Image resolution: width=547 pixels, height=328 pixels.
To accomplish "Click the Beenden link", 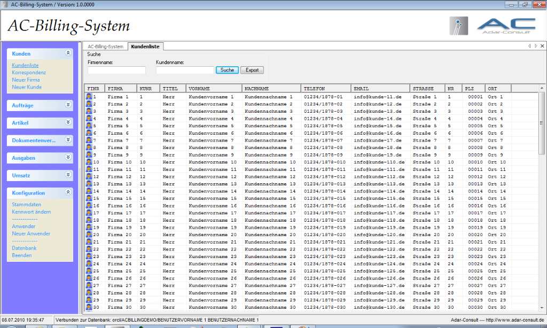I will tap(21, 255).
